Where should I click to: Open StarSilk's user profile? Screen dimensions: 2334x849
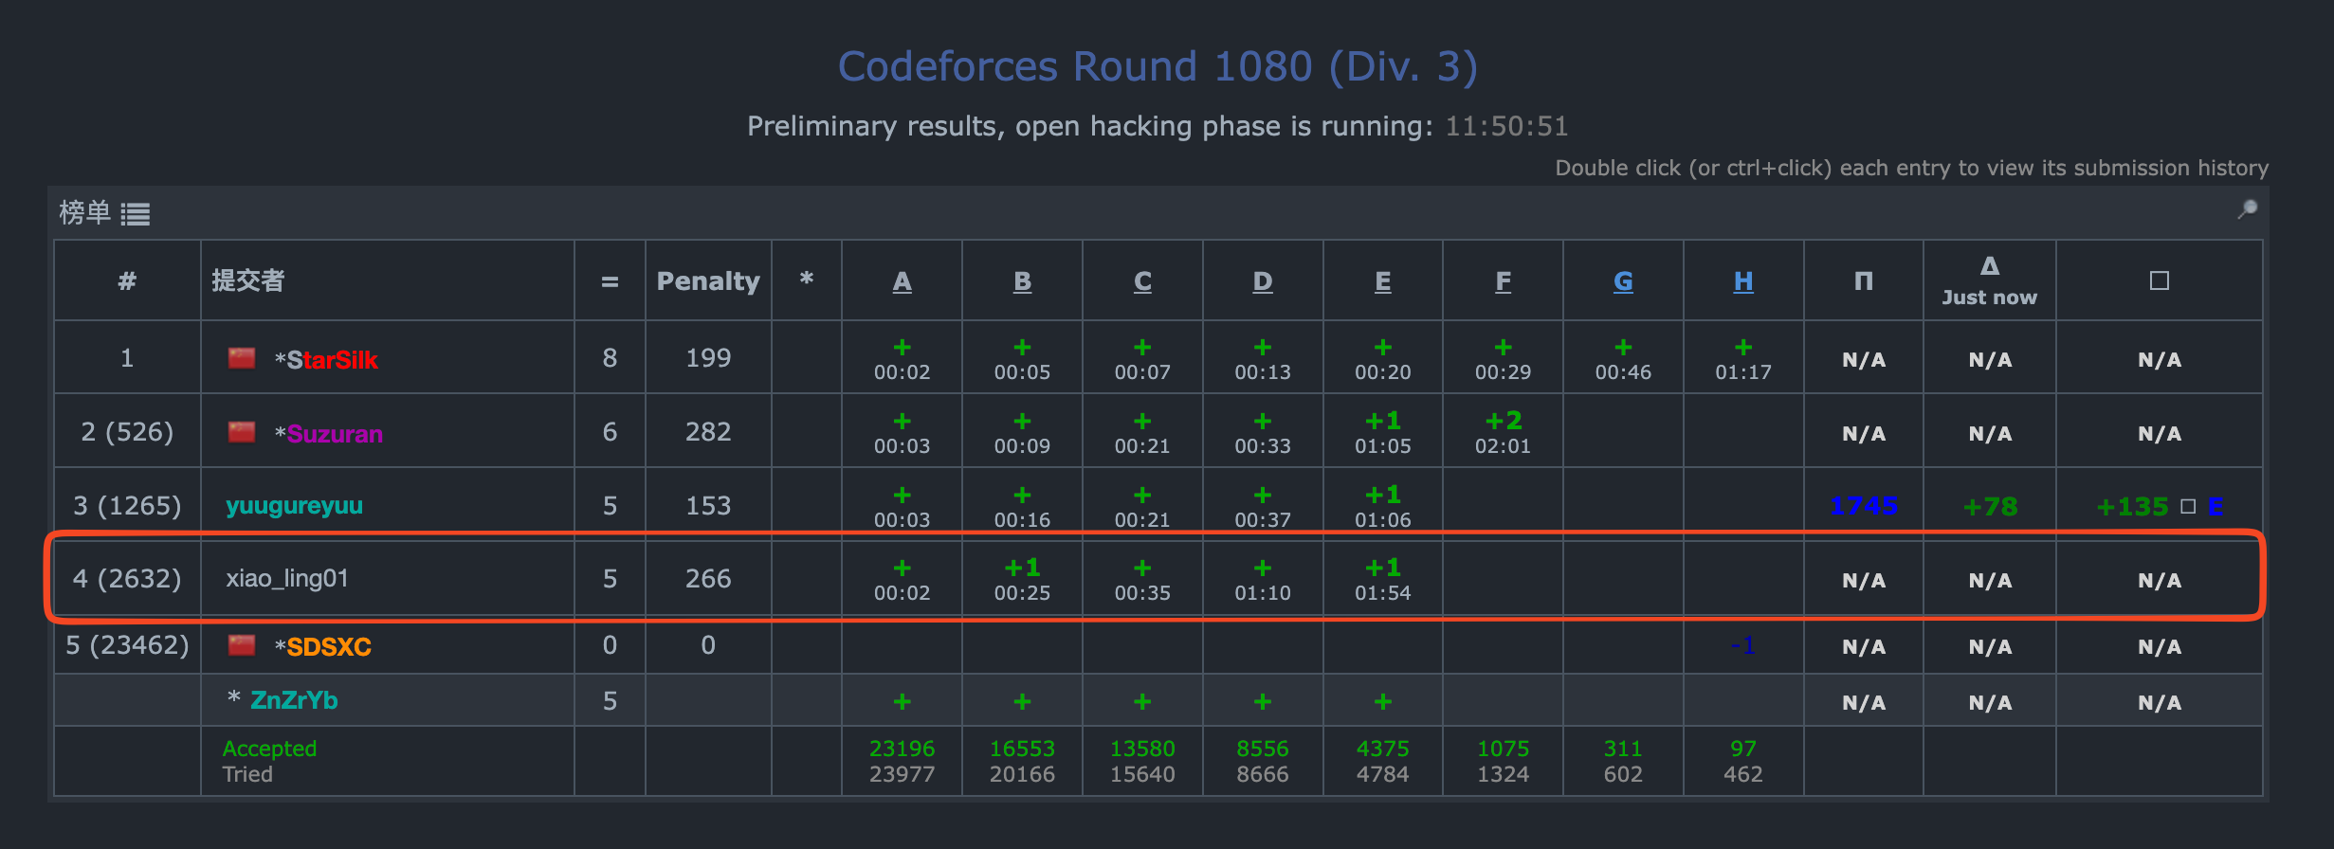tap(332, 360)
